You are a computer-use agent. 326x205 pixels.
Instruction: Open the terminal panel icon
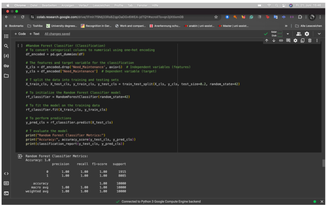(x=6, y=193)
